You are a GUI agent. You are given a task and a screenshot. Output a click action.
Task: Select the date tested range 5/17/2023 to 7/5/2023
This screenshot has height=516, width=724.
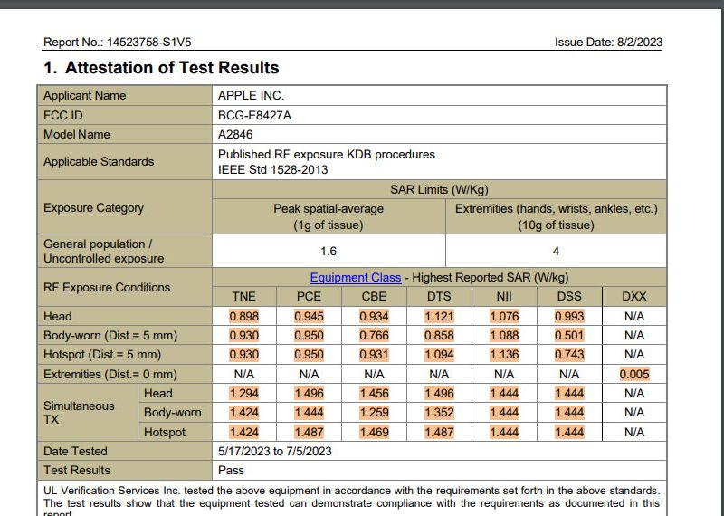coord(275,451)
